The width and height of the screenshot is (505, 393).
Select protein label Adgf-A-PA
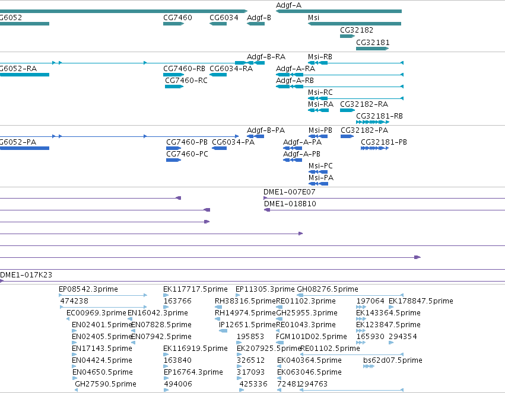click(302, 142)
